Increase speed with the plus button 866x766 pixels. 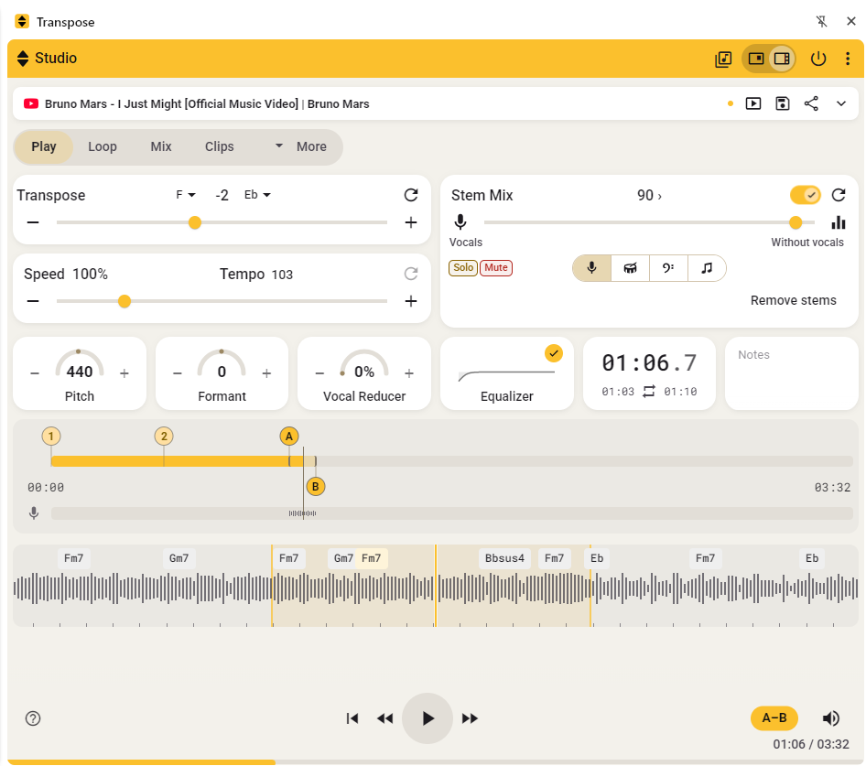[x=411, y=301]
